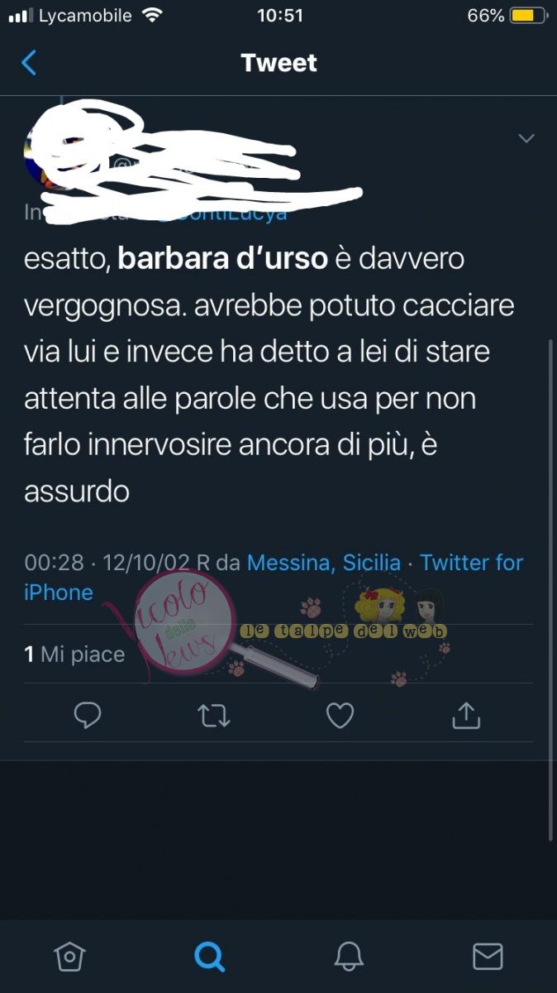This screenshot has height=993, width=557.
Task: Open the Messina, Sicilia location link
Action: (x=324, y=563)
